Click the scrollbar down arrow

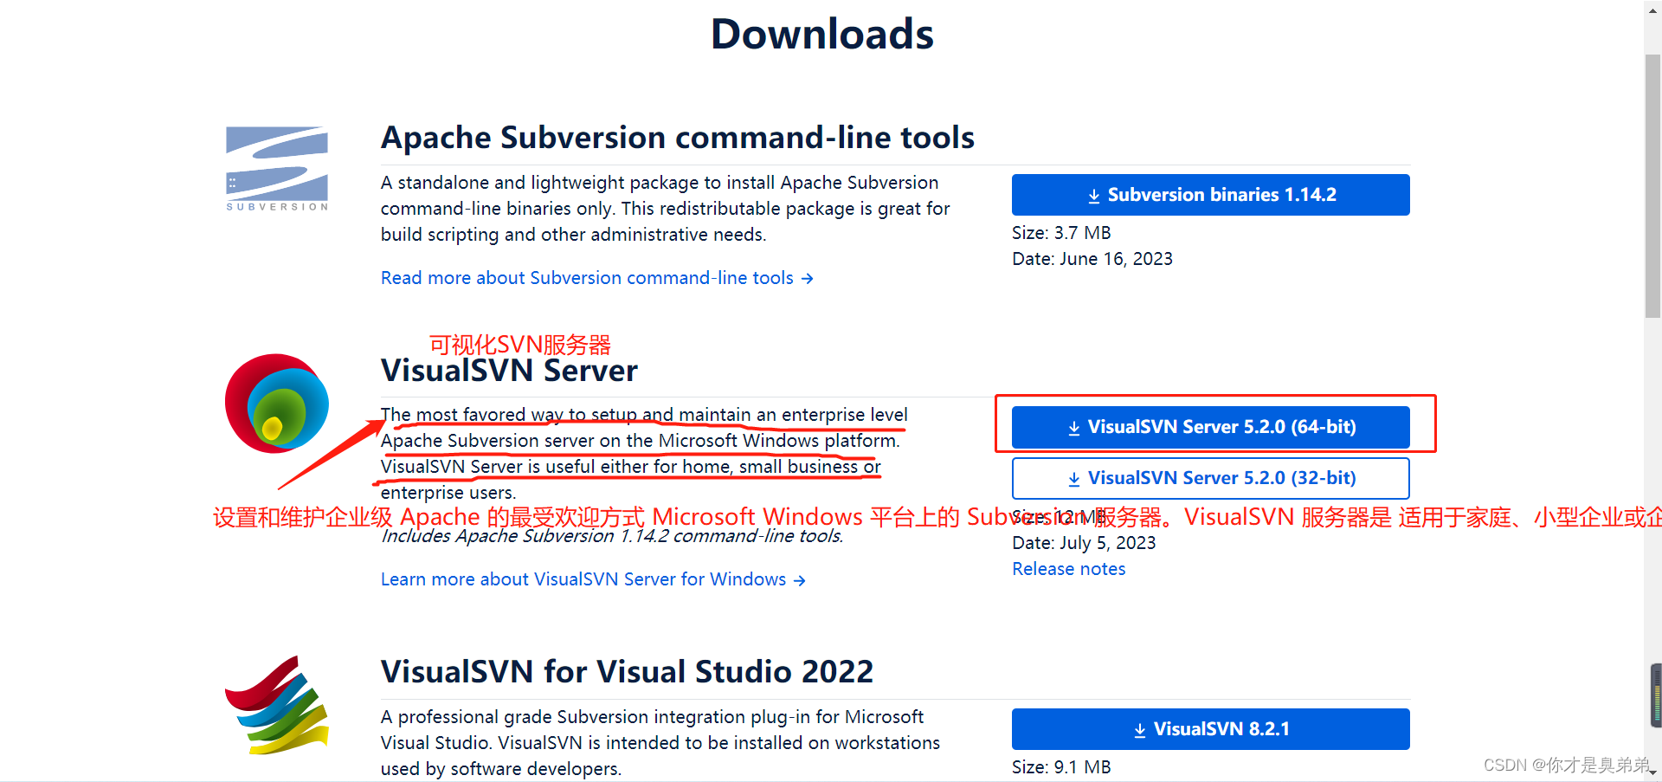[x=1652, y=773]
